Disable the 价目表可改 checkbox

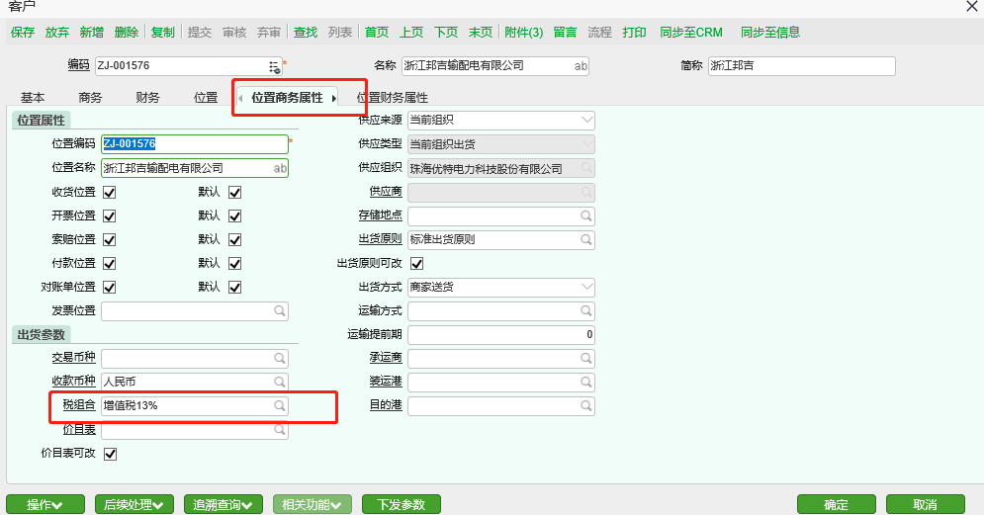point(110,455)
